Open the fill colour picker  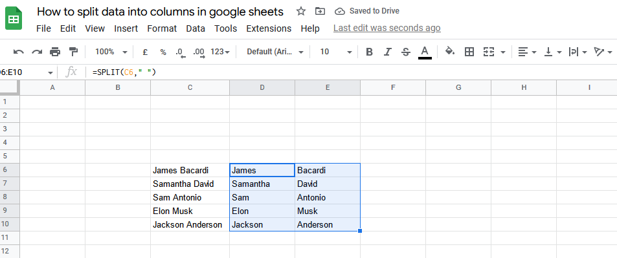[x=450, y=51]
